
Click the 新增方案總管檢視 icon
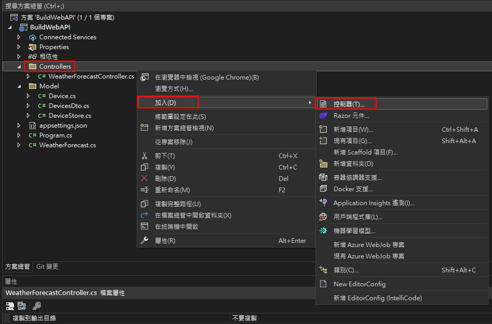click(145, 128)
